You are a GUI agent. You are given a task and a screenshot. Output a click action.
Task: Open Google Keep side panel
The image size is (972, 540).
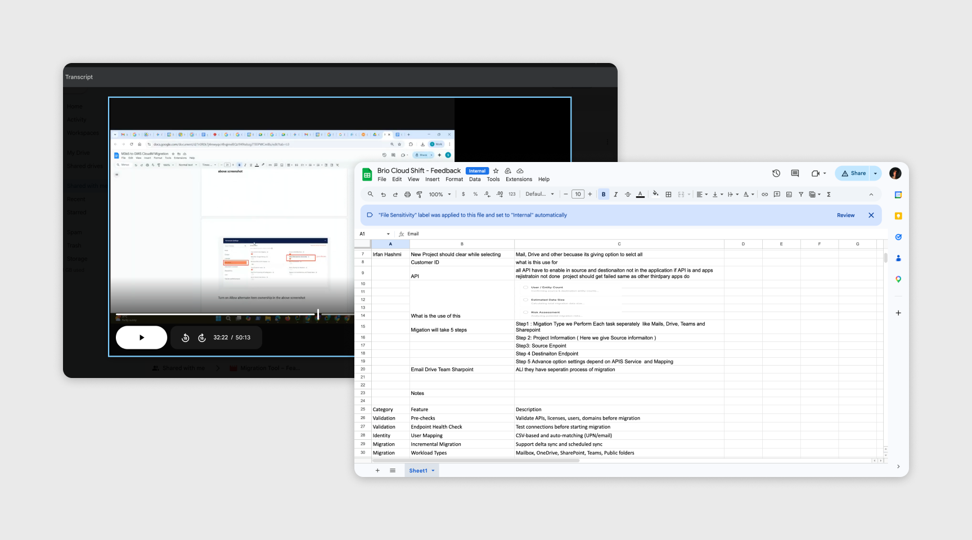point(898,216)
